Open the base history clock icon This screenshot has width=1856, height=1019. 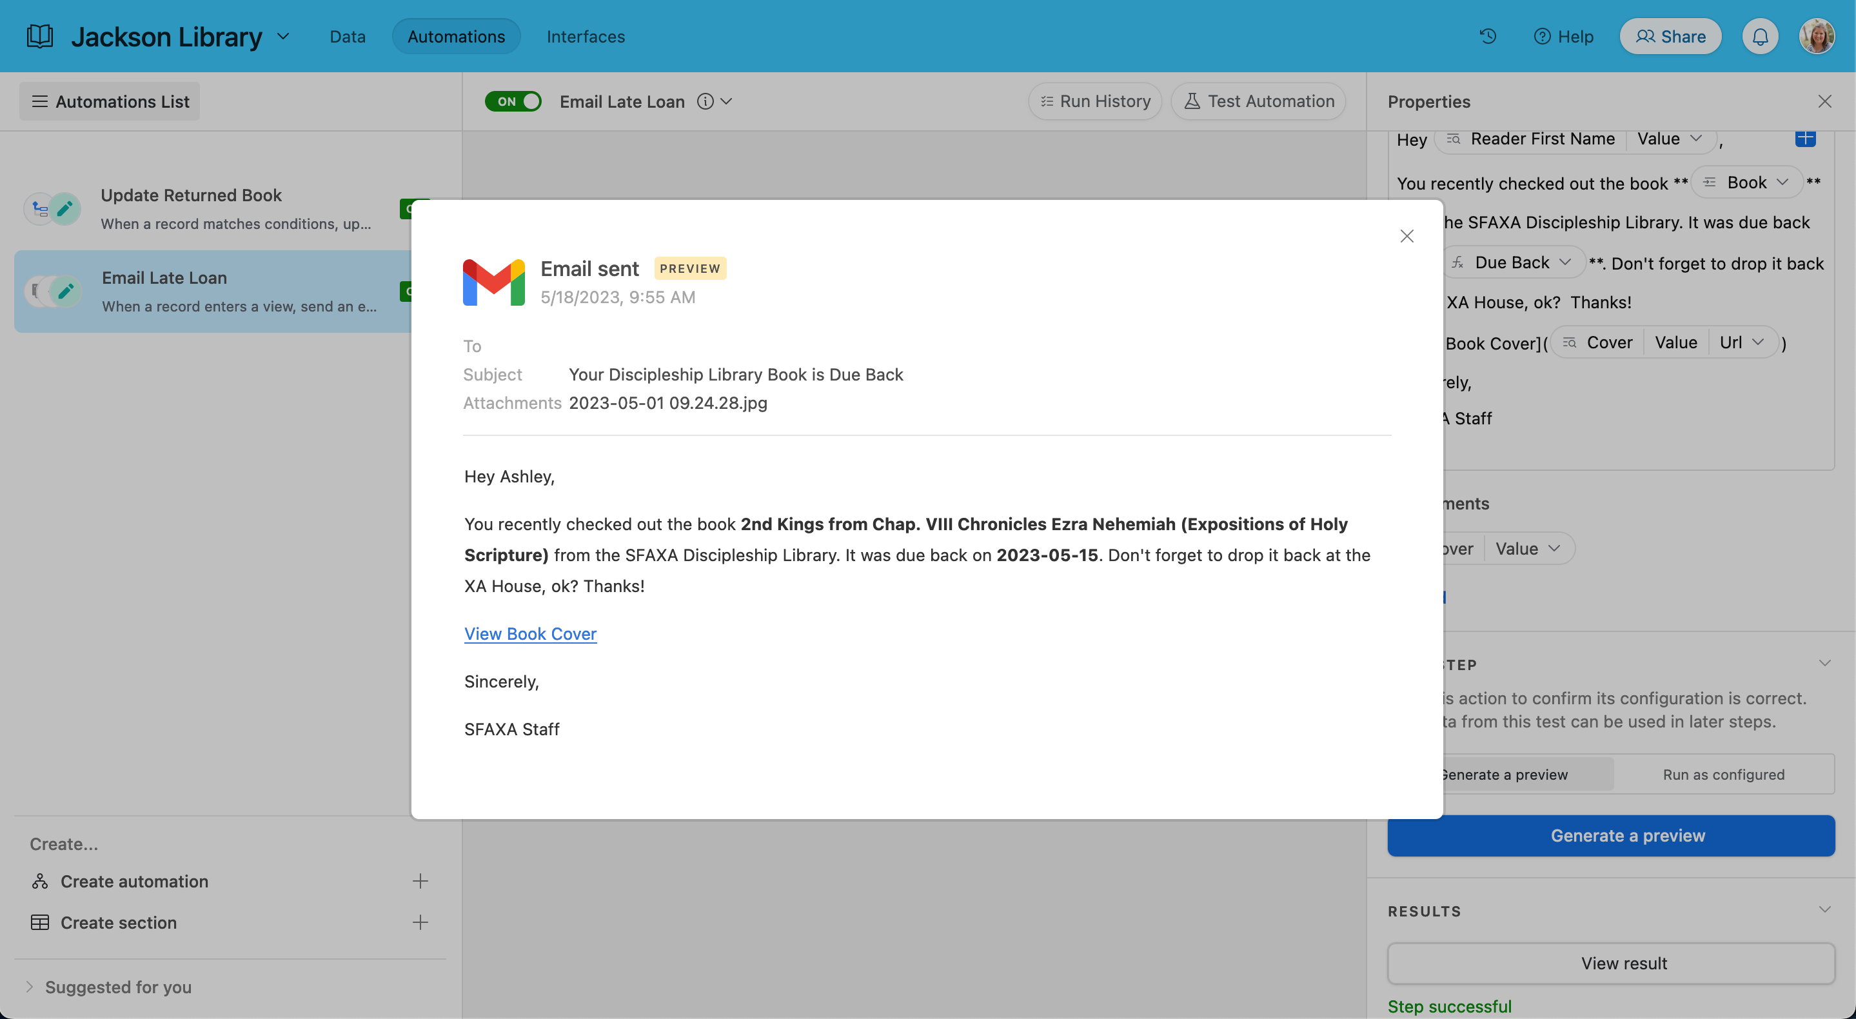[x=1488, y=36]
